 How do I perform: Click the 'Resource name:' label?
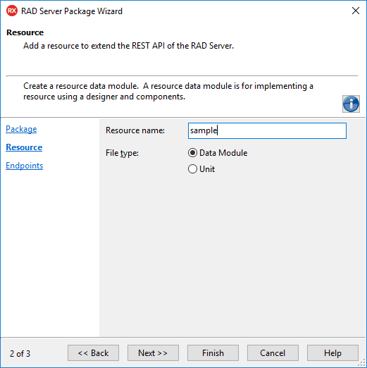coord(135,130)
